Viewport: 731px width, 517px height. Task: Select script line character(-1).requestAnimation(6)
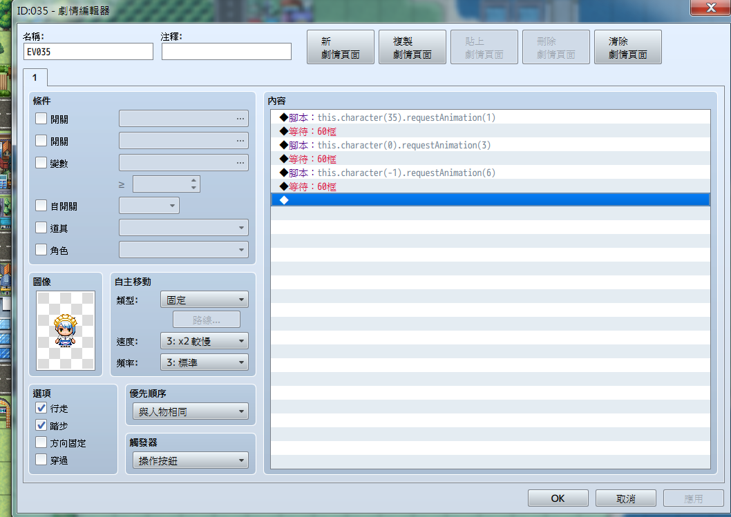point(491,173)
